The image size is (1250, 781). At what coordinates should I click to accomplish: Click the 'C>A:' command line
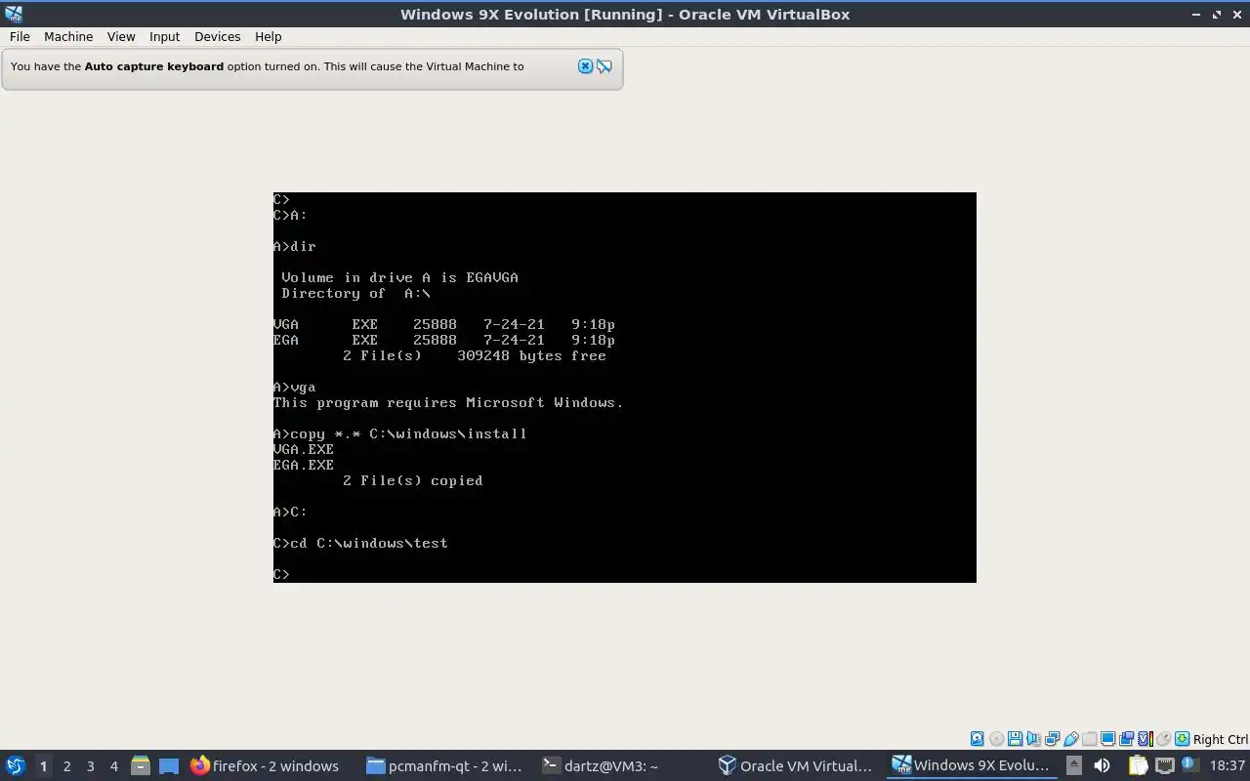click(x=290, y=215)
